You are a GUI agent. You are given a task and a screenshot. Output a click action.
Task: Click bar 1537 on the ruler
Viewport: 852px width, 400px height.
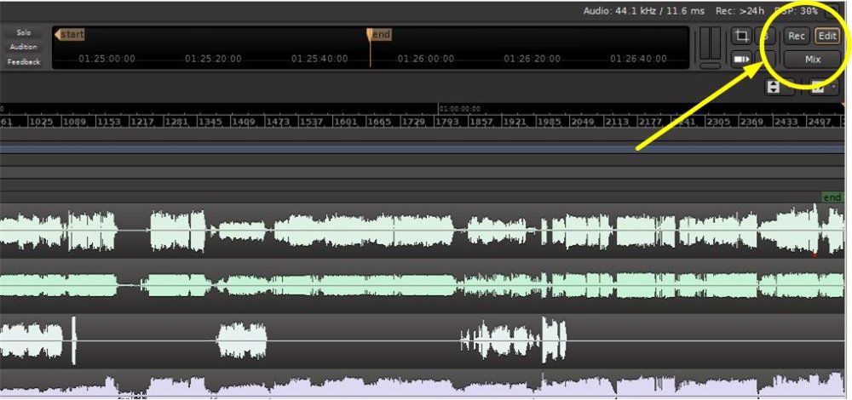point(312,122)
